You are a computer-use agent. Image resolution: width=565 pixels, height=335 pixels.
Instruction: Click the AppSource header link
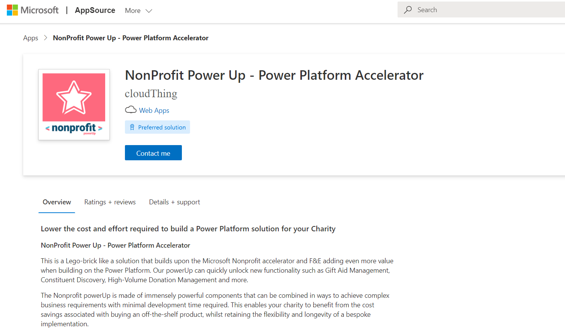point(95,10)
